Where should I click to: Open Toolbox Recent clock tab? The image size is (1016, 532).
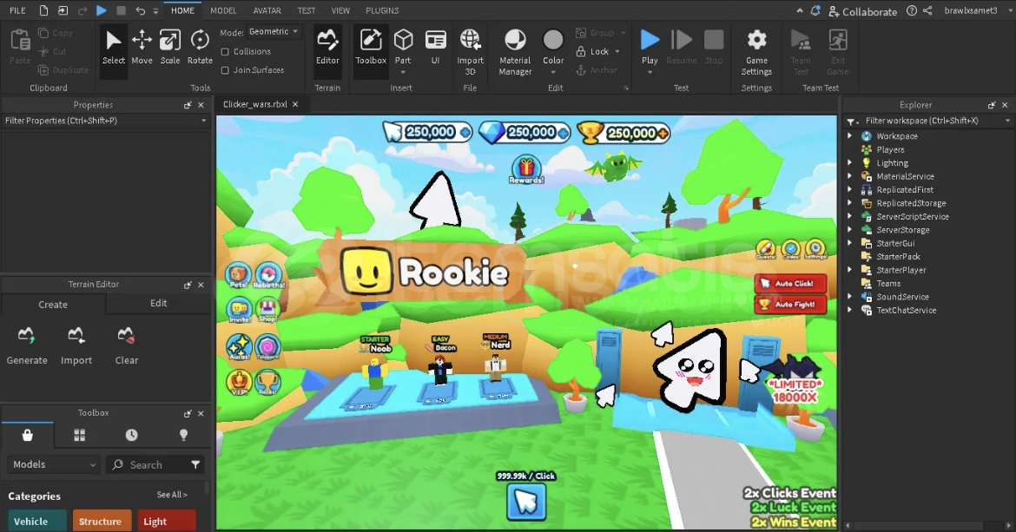pos(131,435)
